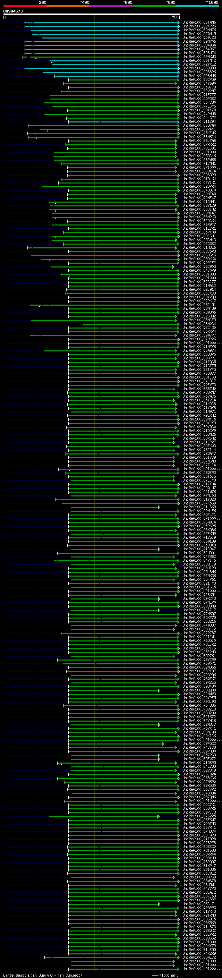Select hit label UniRef100_B8NRK3

[199, 217]
